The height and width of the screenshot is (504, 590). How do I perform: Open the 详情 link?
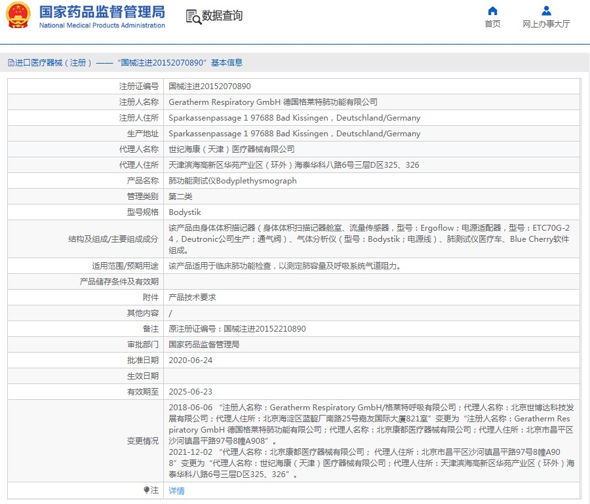(176, 491)
